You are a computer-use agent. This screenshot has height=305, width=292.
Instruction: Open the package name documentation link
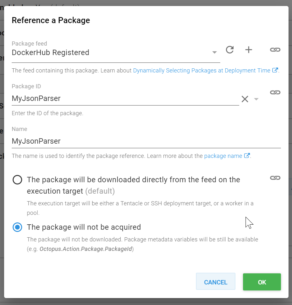223,156
